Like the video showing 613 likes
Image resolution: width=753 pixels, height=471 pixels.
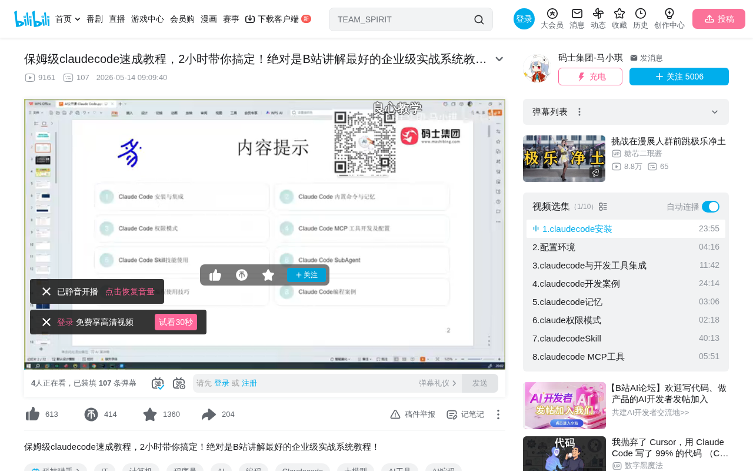(32, 414)
